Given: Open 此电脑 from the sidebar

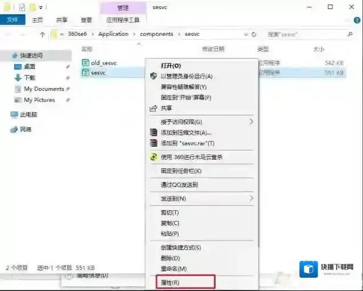Looking at the screenshot, I should click(x=28, y=114).
